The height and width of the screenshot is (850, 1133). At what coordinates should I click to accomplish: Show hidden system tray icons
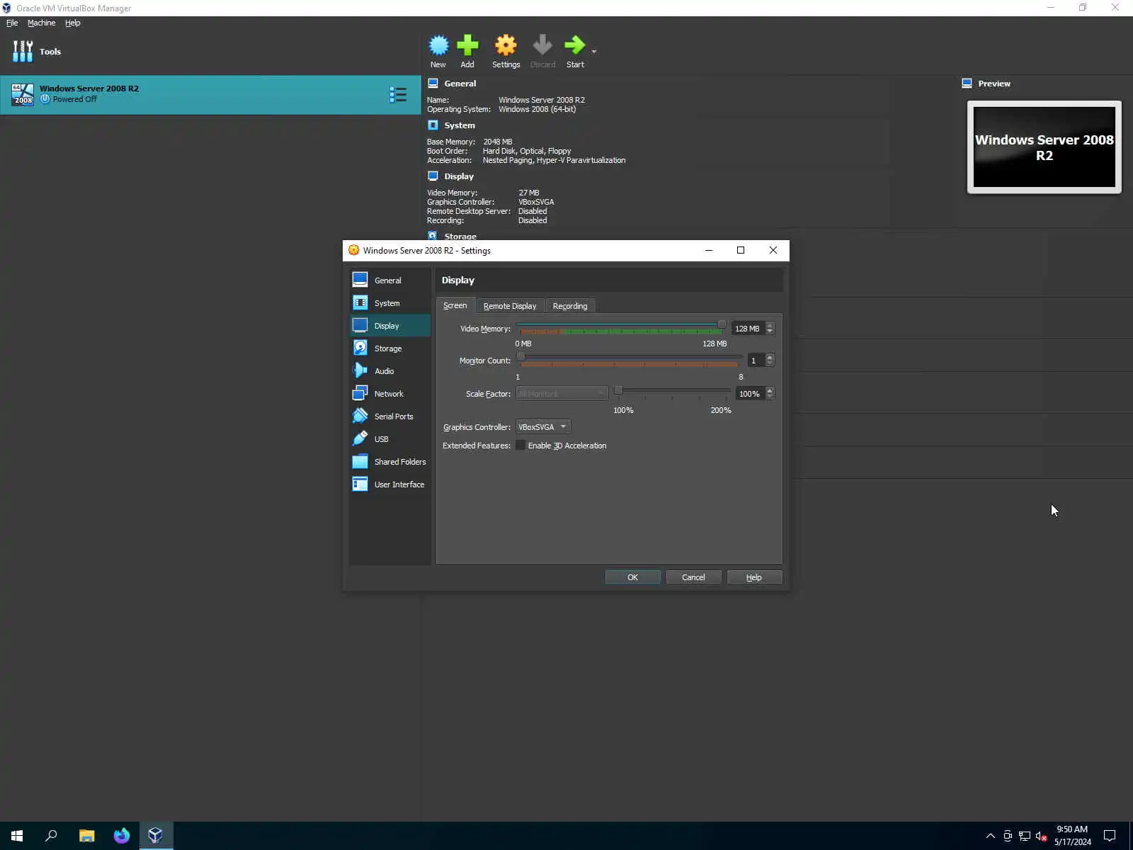coord(991,836)
